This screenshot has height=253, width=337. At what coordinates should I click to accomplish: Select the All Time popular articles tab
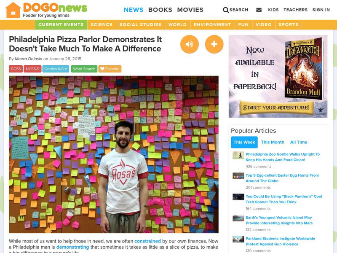[x=299, y=142]
